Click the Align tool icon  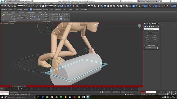point(95,6)
